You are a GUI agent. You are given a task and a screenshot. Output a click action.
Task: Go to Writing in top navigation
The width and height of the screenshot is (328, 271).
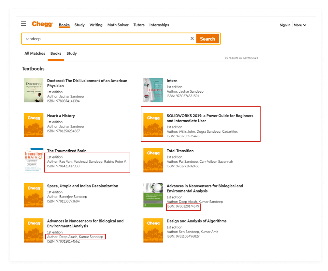96,25
